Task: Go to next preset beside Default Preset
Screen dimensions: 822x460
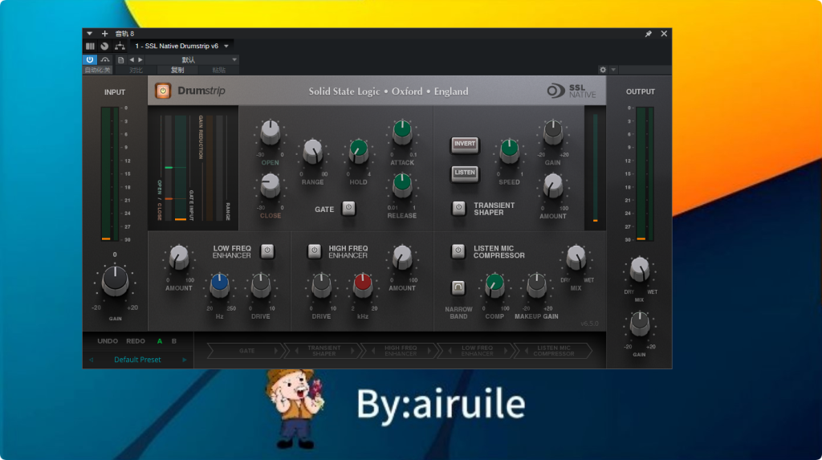Action: coord(184,360)
